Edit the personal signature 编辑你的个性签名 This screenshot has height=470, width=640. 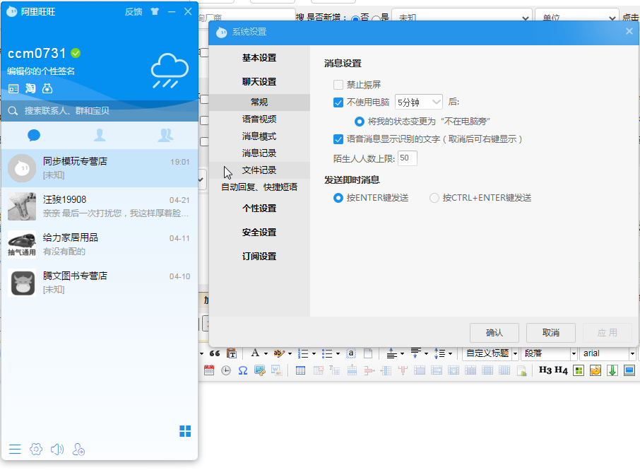click(41, 71)
